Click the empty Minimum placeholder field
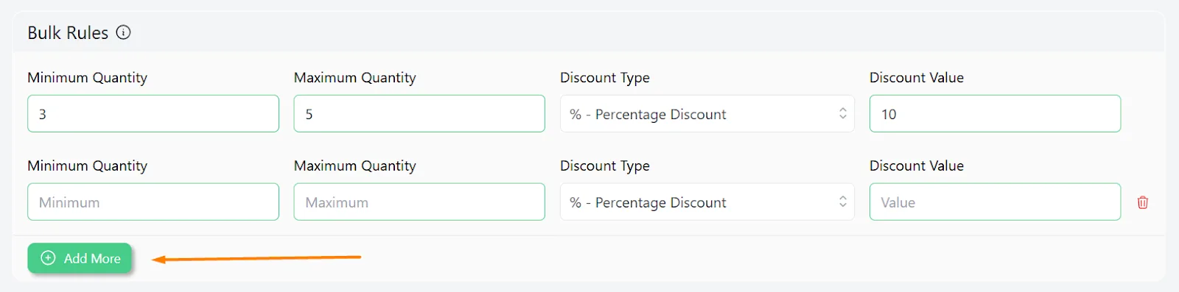The height and width of the screenshot is (292, 1179). pyautogui.click(x=153, y=202)
